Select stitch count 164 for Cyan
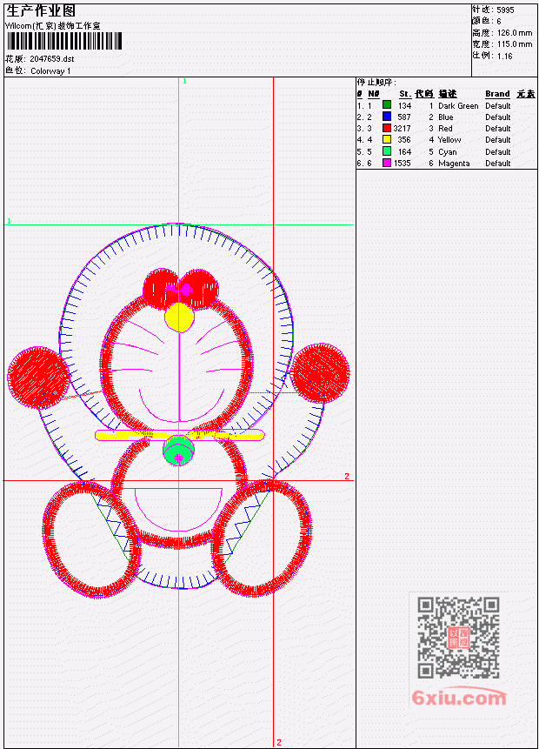This screenshot has height=749, width=539. (404, 152)
